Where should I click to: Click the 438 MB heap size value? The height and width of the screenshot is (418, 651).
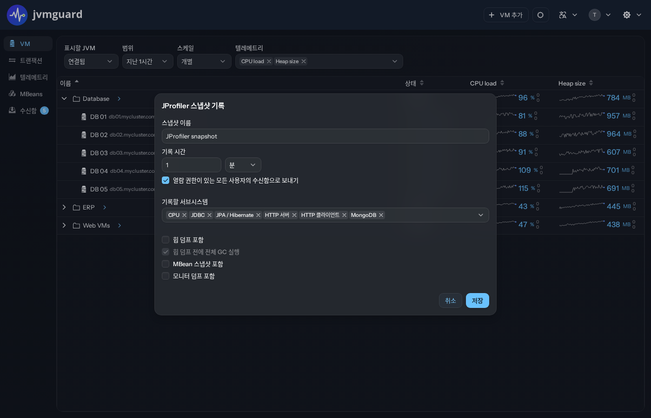(x=618, y=224)
